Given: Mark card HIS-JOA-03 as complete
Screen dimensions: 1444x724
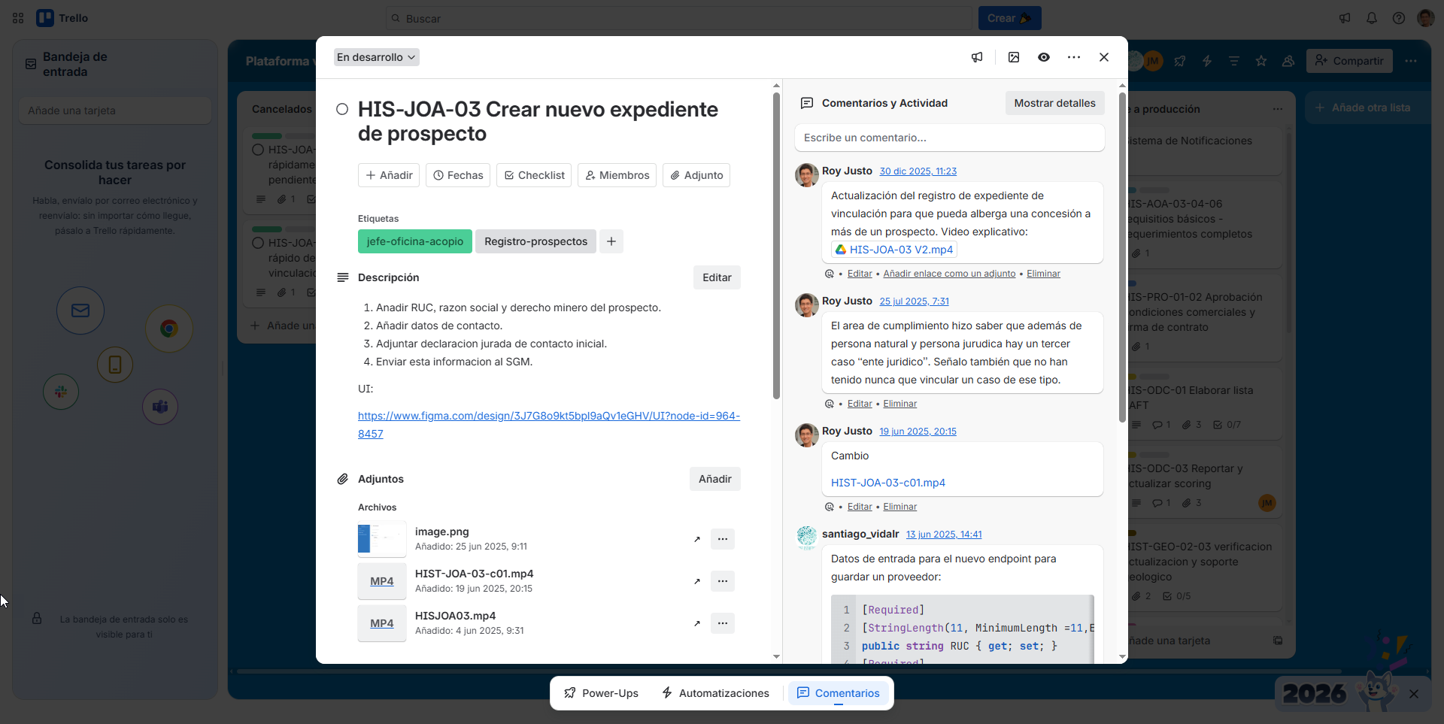Looking at the screenshot, I should pos(342,109).
